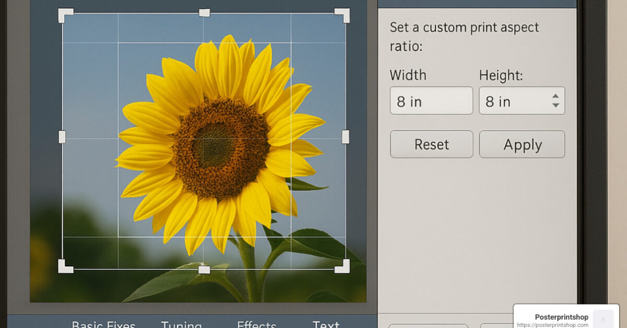Click the left-middle crop handle

pyautogui.click(x=62, y=137)
